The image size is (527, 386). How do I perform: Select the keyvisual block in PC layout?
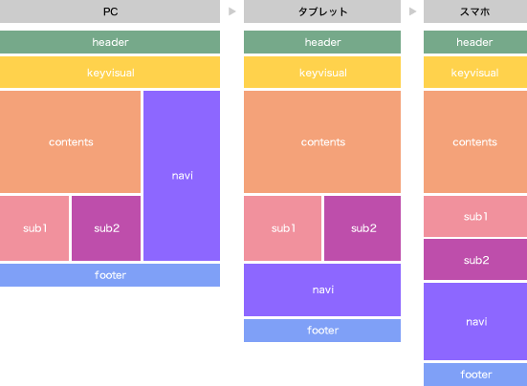110,73
